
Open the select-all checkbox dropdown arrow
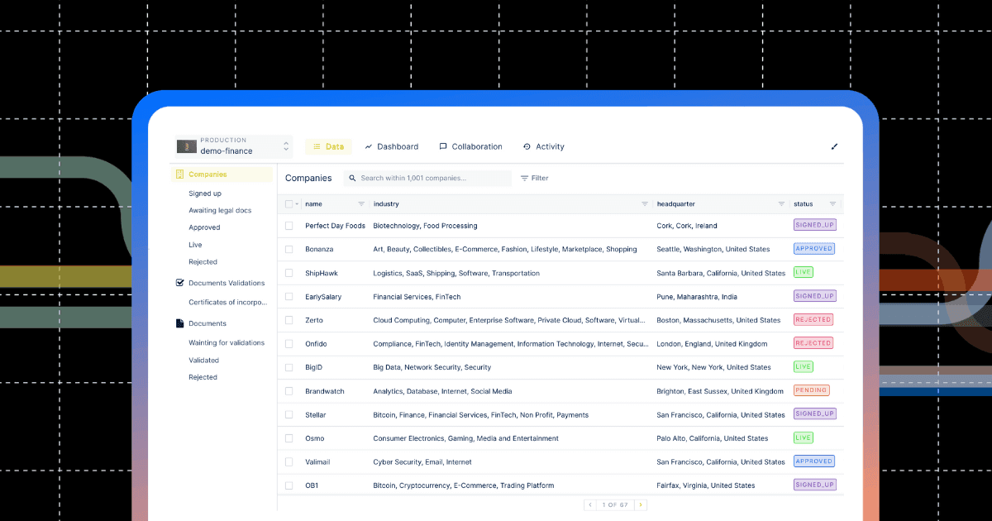[297, 203]
